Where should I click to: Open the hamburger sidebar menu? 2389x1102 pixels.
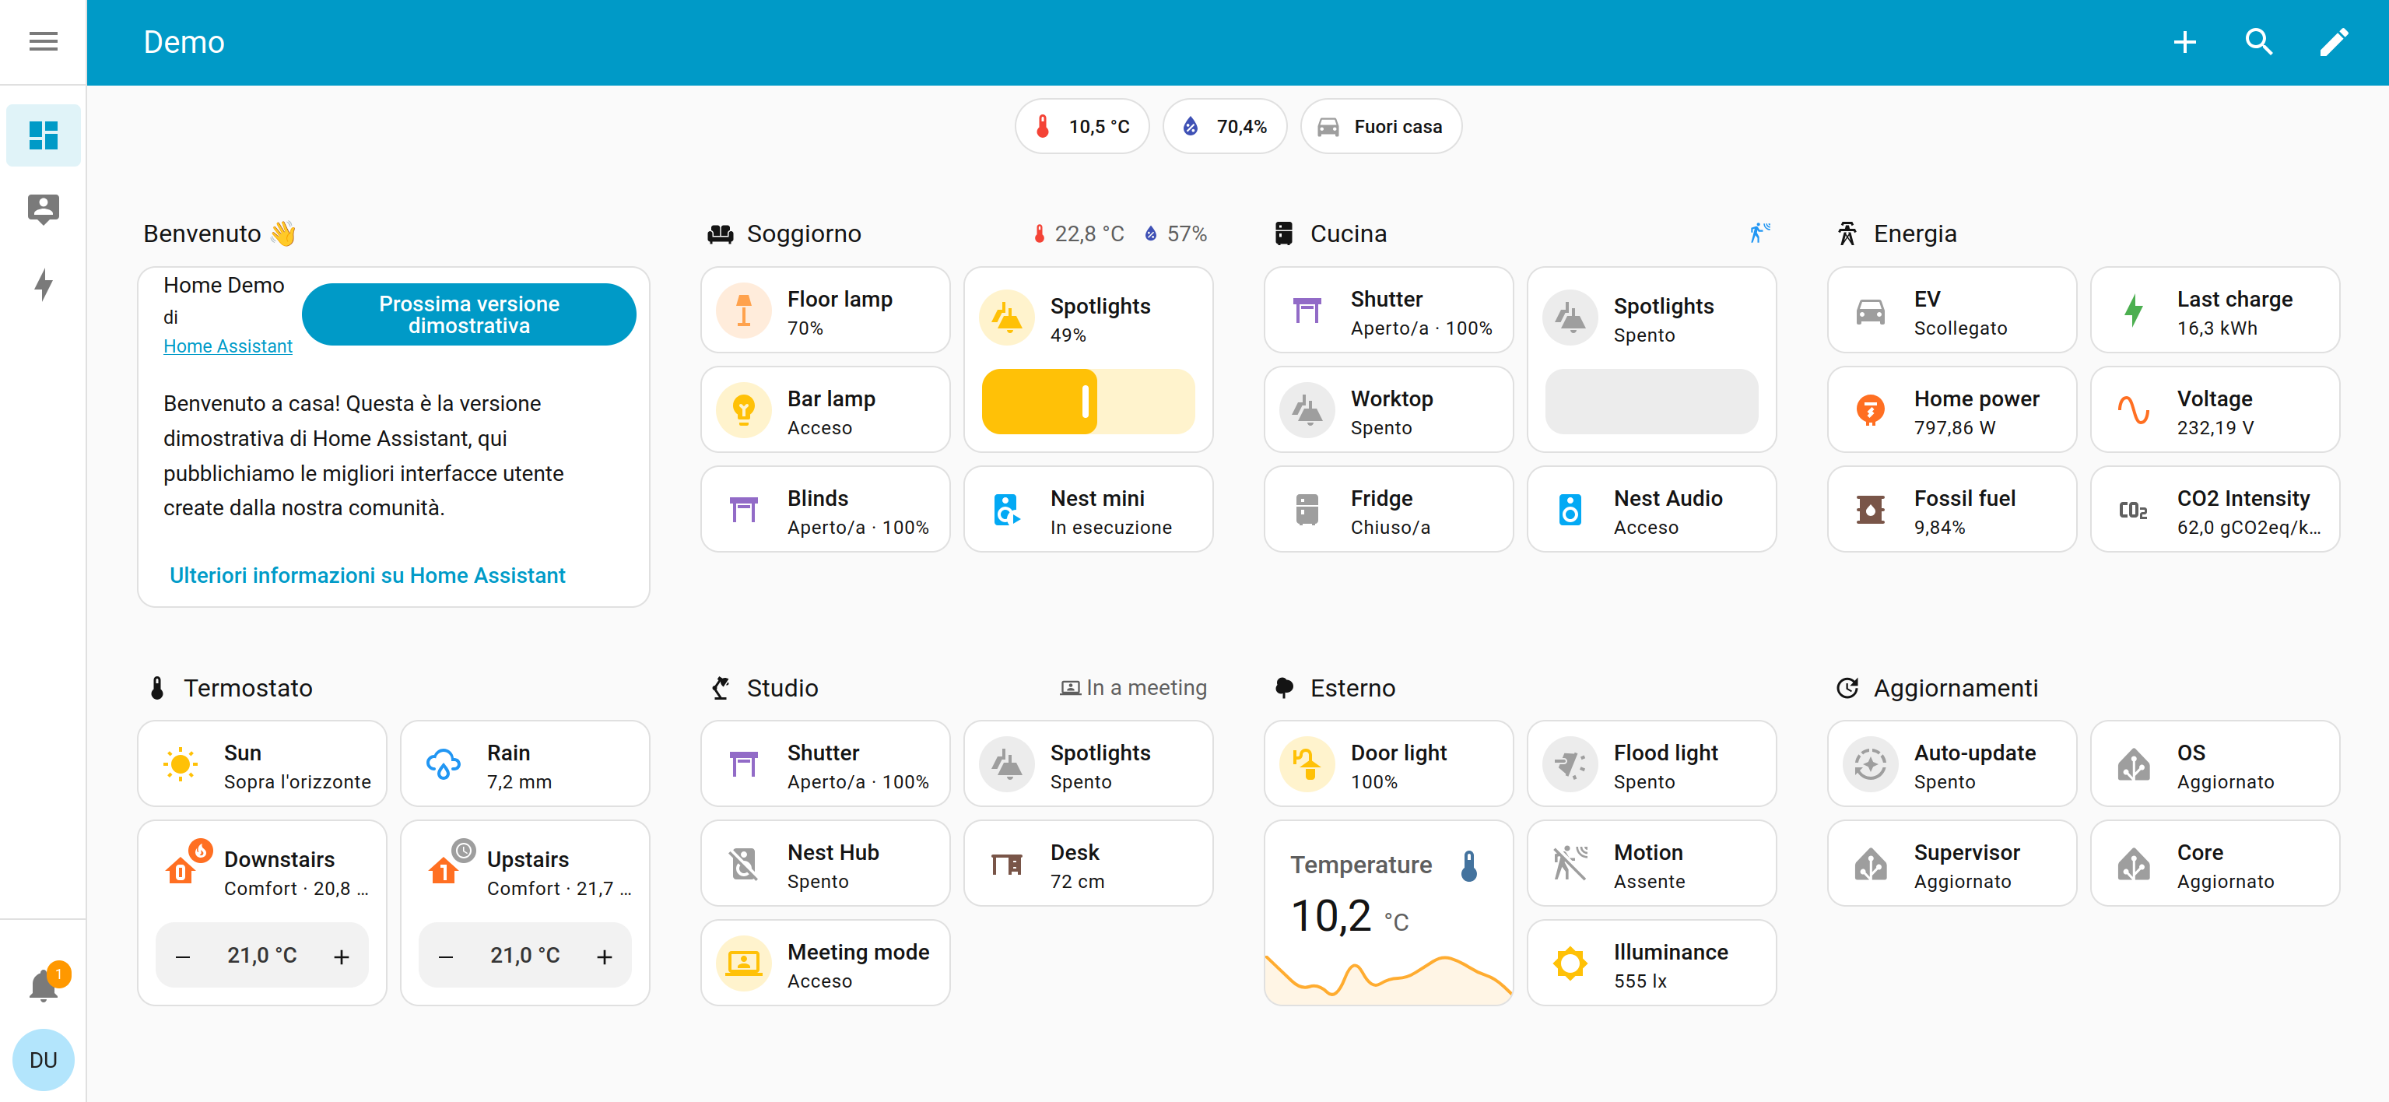pos(43,42)
